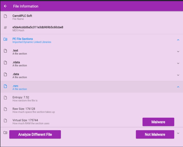Collapse the PE File Sections chevron
The width and height of the screenshot is (183, 147).
click(x=178, y=40)
